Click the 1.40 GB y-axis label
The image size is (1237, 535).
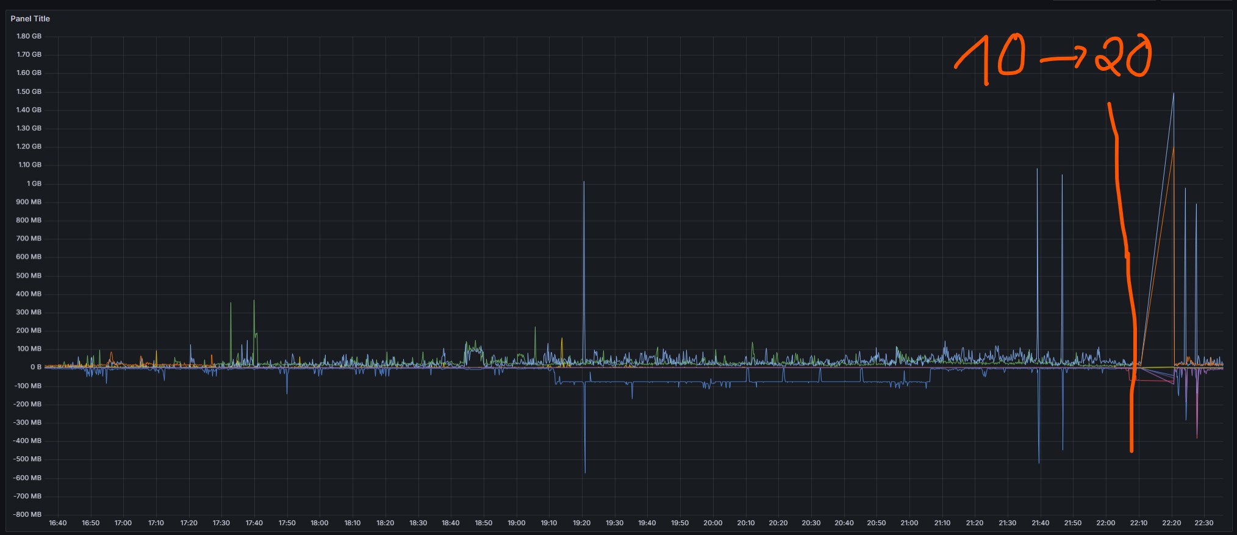point(29,110)
